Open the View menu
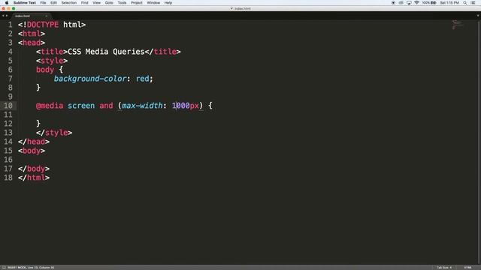The width and height of the screenshot is (481, 270). click(x=97, y=3)
